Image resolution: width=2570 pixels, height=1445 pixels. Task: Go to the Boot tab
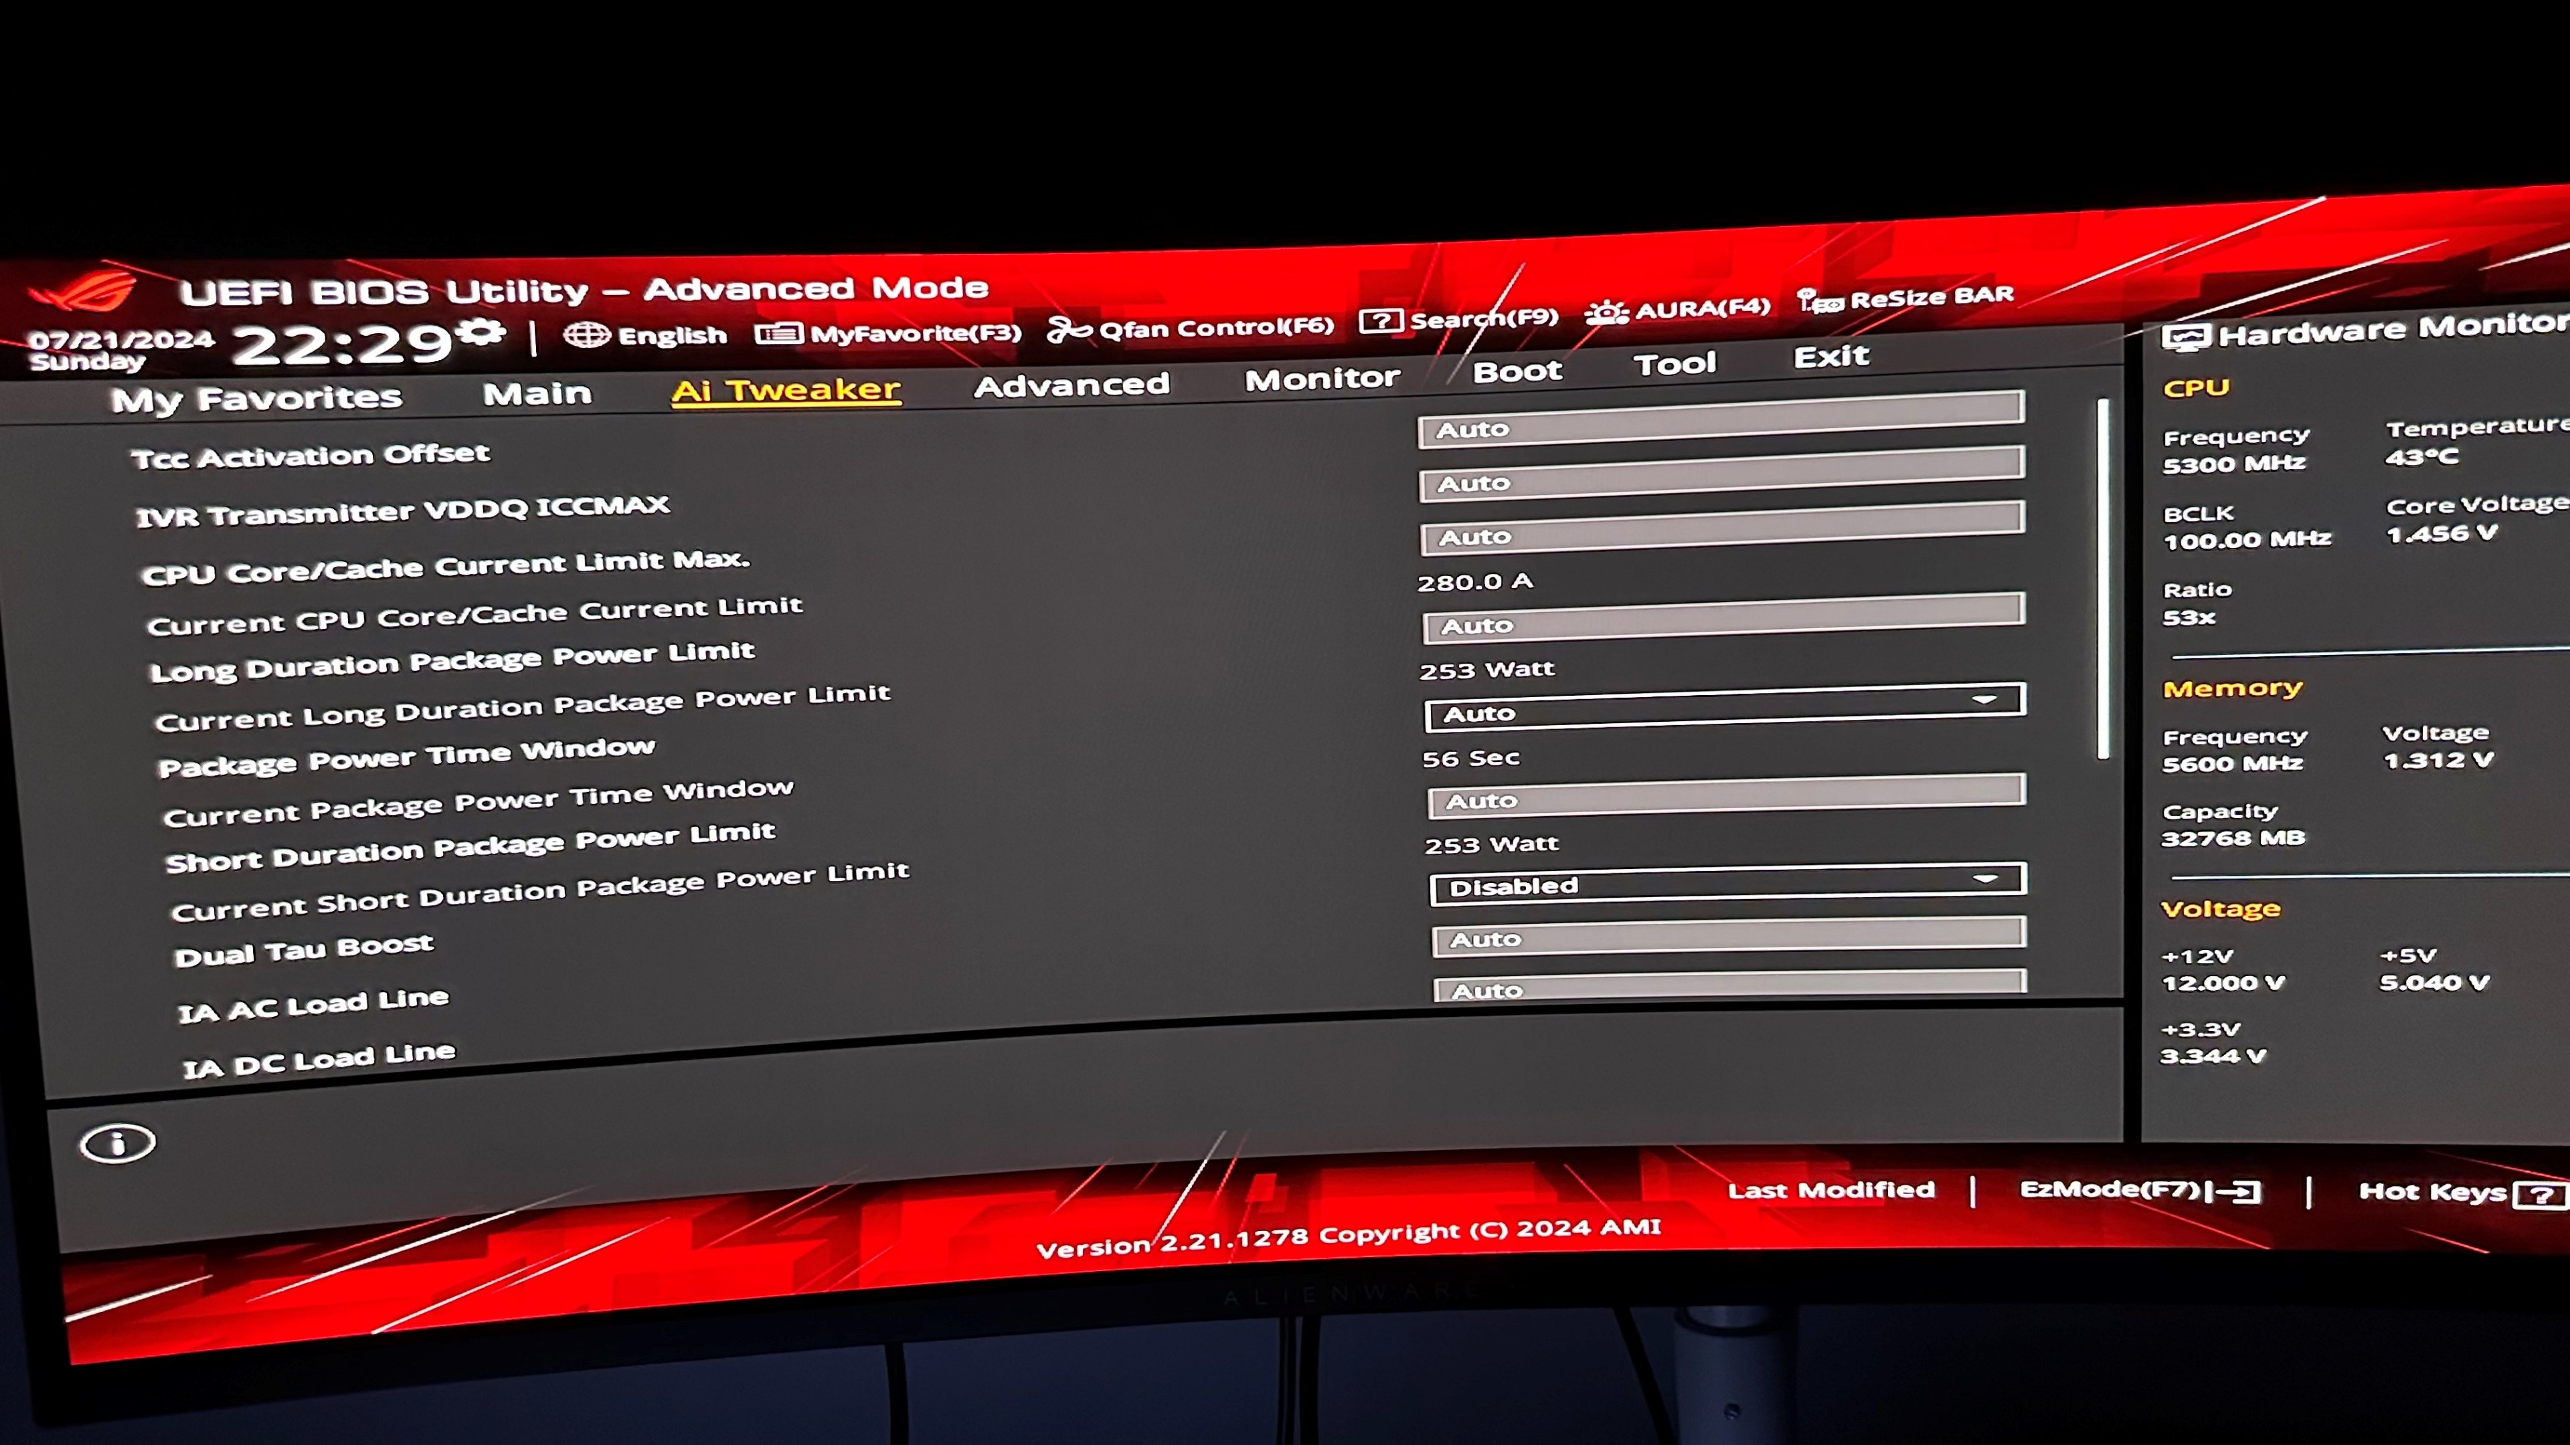tap(1517, 371)
